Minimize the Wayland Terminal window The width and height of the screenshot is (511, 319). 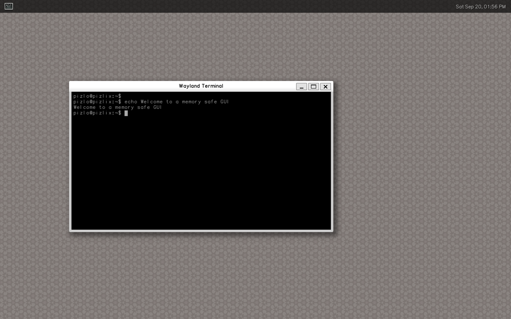301,86
